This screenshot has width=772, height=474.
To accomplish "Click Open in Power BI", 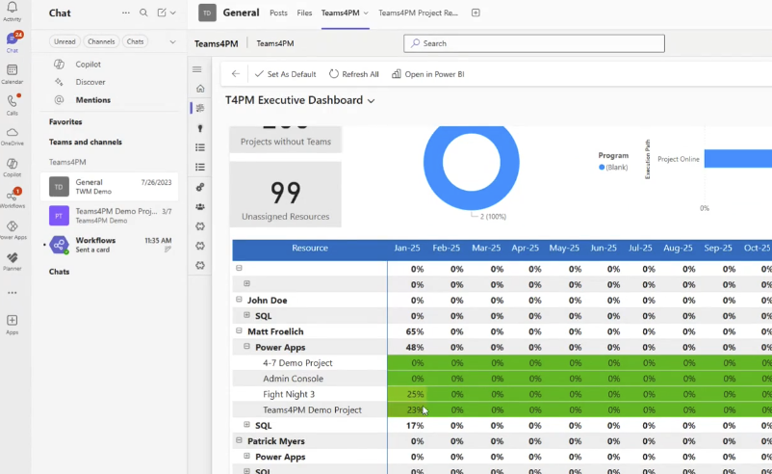I will tap(428, 74).
